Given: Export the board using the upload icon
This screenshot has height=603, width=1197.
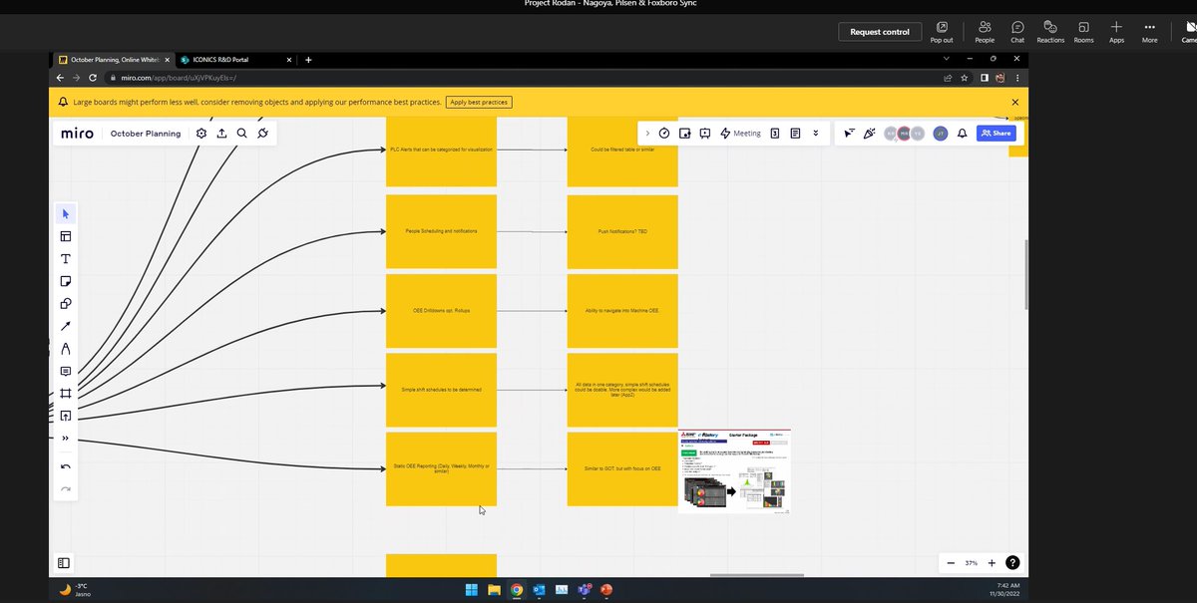Looking at the screenshot, I should (221, 133).
